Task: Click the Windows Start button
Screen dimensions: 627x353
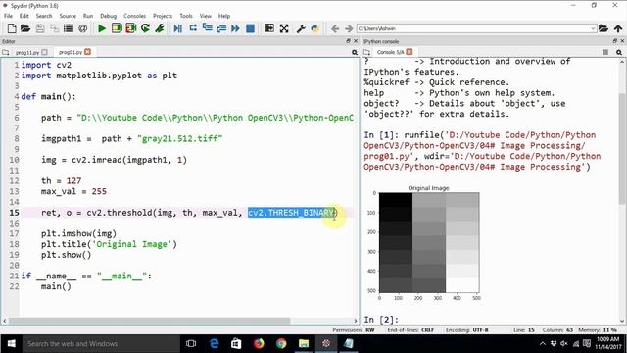Action: pos(11,344)
